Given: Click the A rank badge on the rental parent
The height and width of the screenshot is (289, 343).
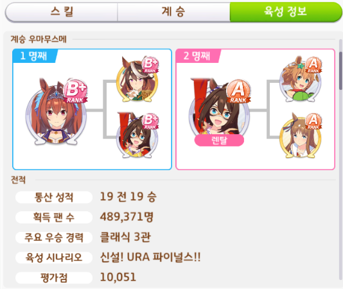Looking at the screenshot, I should click(x=238, y=91).
